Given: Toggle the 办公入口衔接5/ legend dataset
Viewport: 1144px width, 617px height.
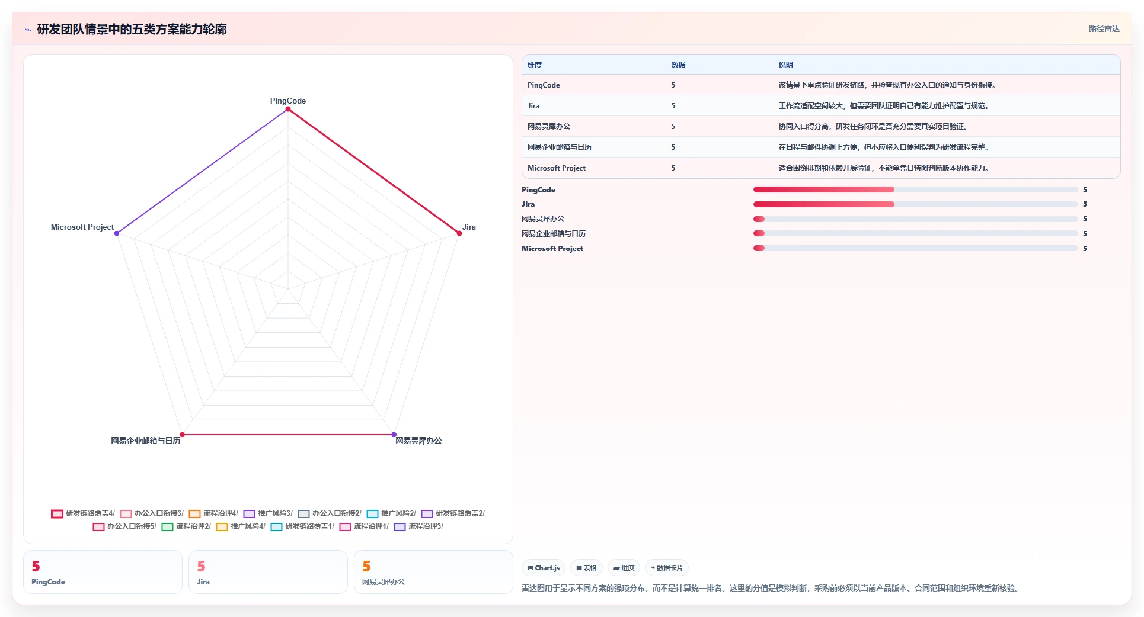Looking at the screenshot, I should (124, 526).
